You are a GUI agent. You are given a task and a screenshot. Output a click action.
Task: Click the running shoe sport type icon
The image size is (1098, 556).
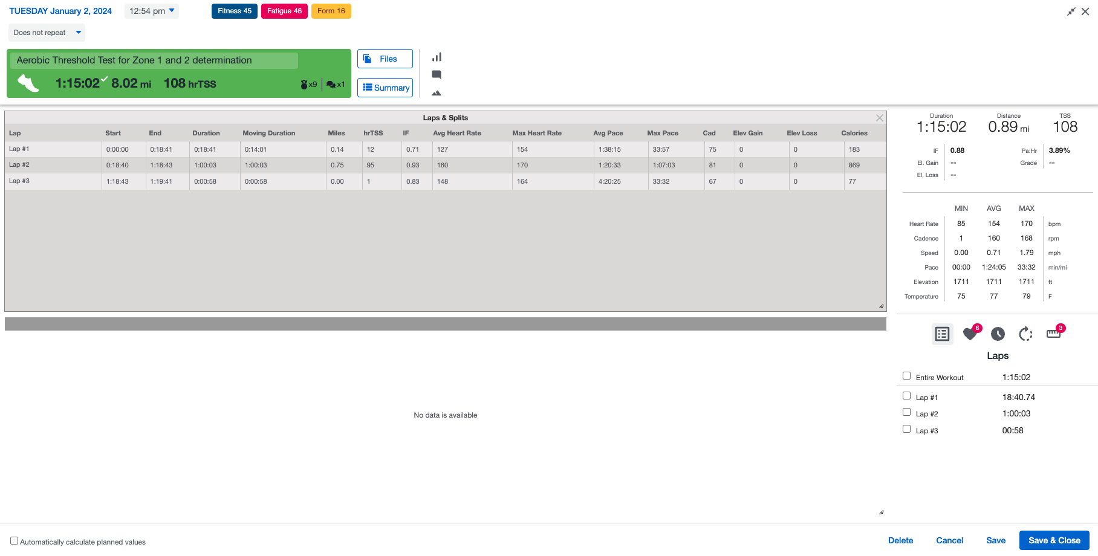point(28,83)
